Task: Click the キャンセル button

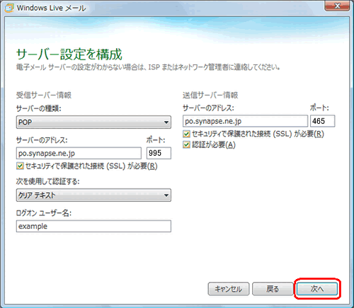Action: click(229, 289)
